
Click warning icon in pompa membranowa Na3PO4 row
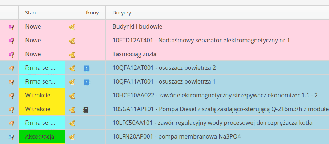[x=72, y=137]
